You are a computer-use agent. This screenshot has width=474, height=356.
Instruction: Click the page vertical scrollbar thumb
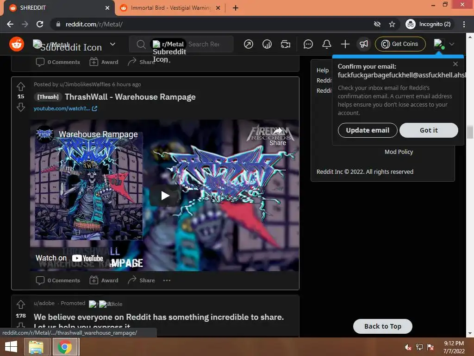pyautogui.click(x=470, y=132)
